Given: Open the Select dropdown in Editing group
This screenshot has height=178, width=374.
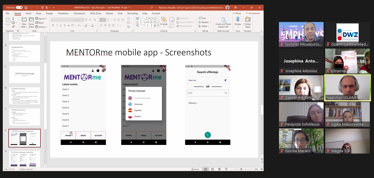Looking at the screenshot, I should pos(203,26).
